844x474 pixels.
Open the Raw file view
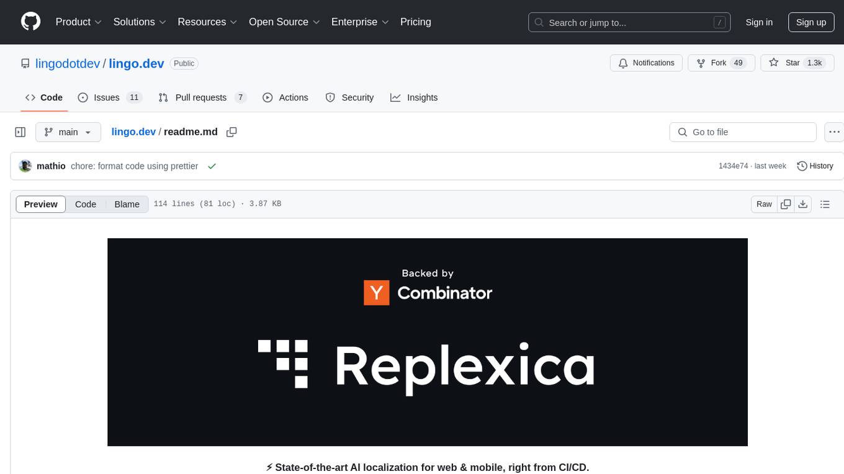tap(765, 204)
